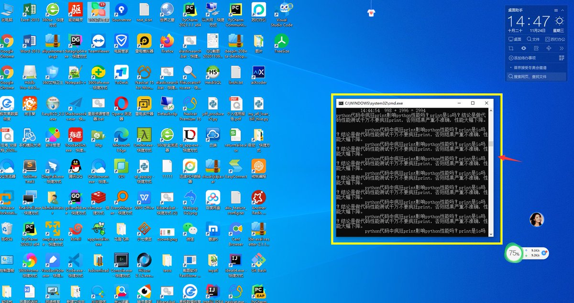Open the QR code icon in widget

[562, 58]
